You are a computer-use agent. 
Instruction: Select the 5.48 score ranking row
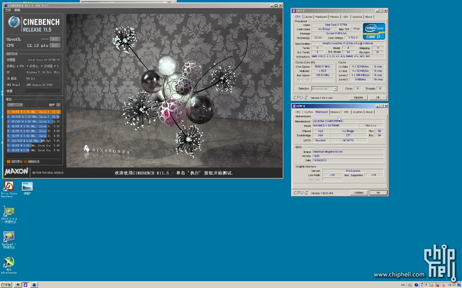point(34,145)
